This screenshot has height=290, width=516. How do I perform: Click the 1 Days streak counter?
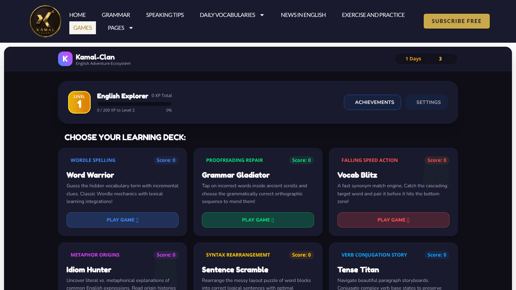(x=413, y=59)
